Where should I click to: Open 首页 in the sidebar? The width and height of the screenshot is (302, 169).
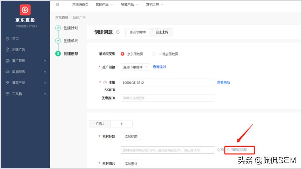(x=15, y=39)
